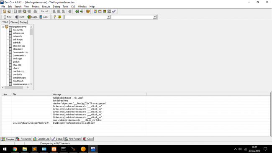Open the Execute menu

[x=46, y=7]
